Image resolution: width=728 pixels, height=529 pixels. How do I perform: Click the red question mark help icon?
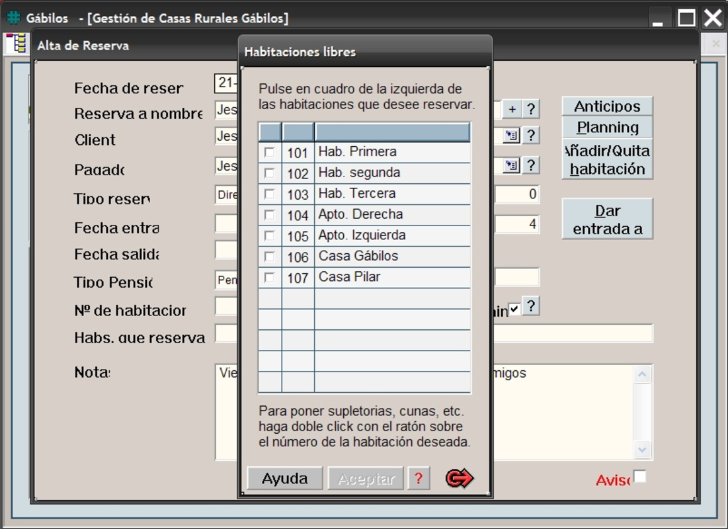pyautogui.click(x=419, y=478)
